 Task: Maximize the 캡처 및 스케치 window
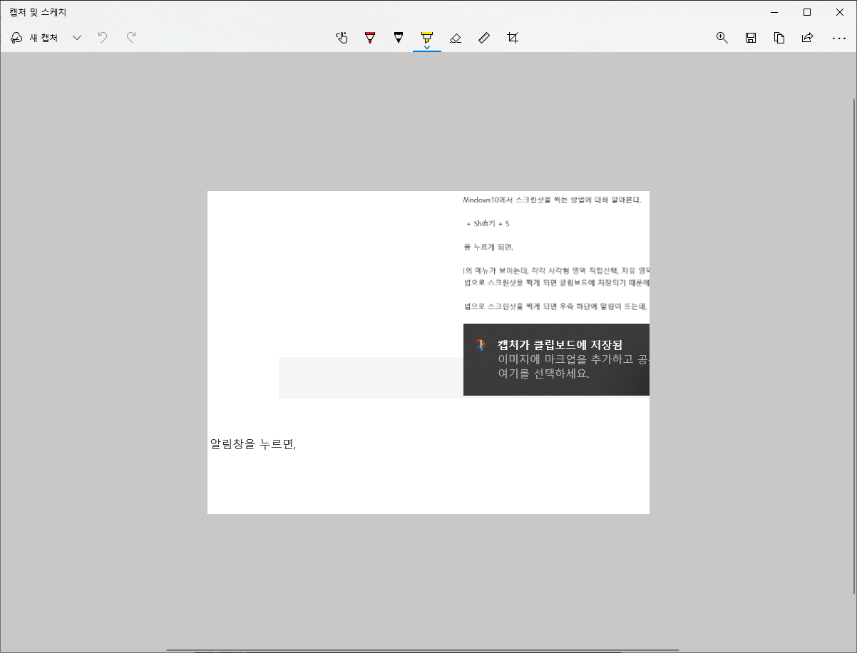[x=807, y=12]
